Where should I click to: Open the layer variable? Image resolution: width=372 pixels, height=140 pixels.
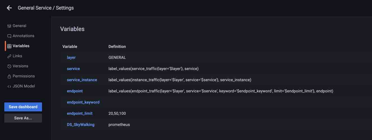click(x=71, y=57)
